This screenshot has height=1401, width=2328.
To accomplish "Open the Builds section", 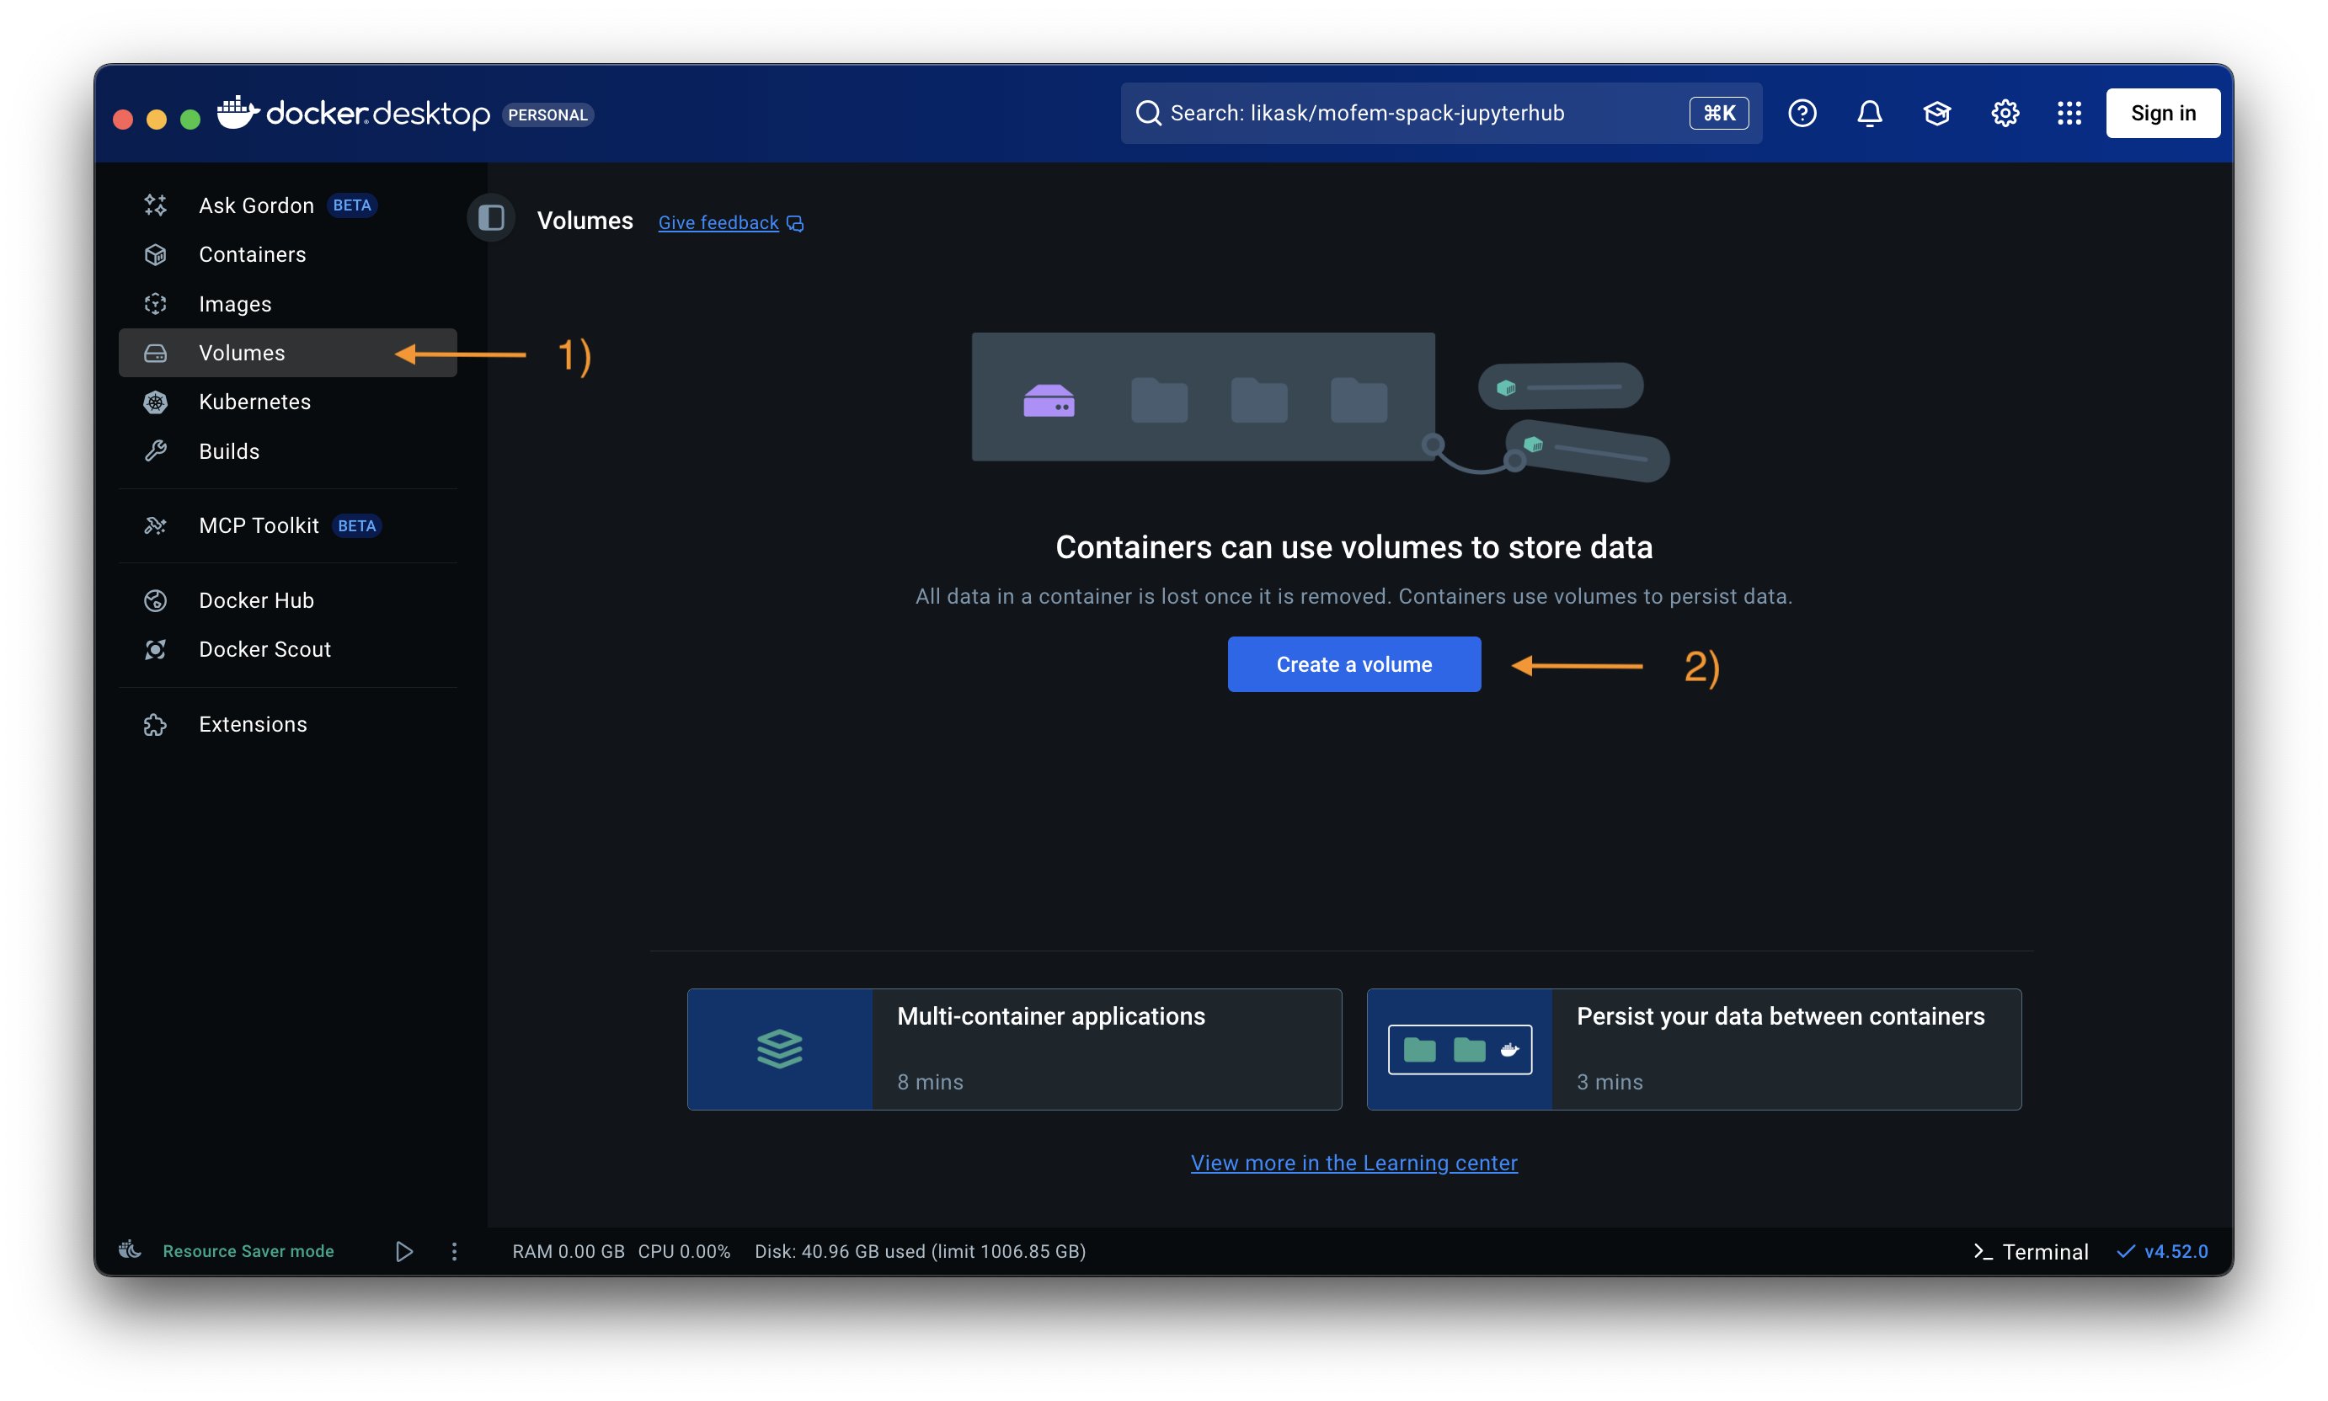I will 228,450.
